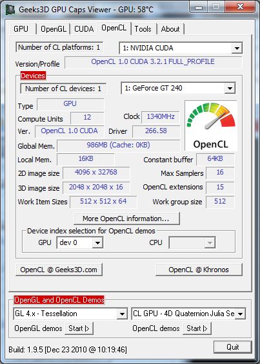Start the OpenGL demo
Viewport: 260px width, 364px height.
tap(79, 328)
